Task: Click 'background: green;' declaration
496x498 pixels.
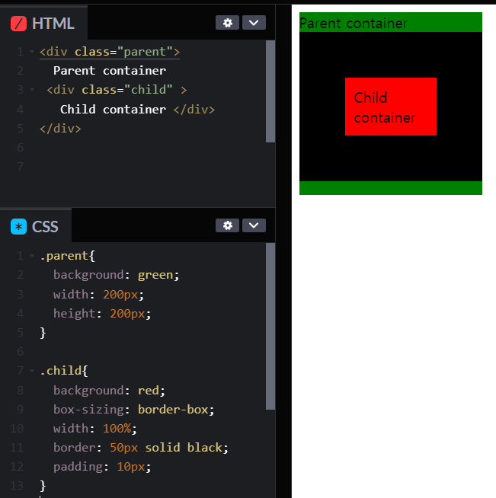Action: 117,275
